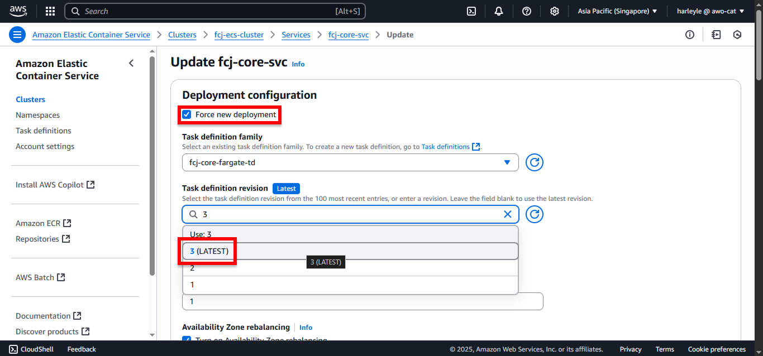Toggle the hamburger navigation menu button
The width and height of the screenshot is (763, 356).
click(x=17, y=35)
